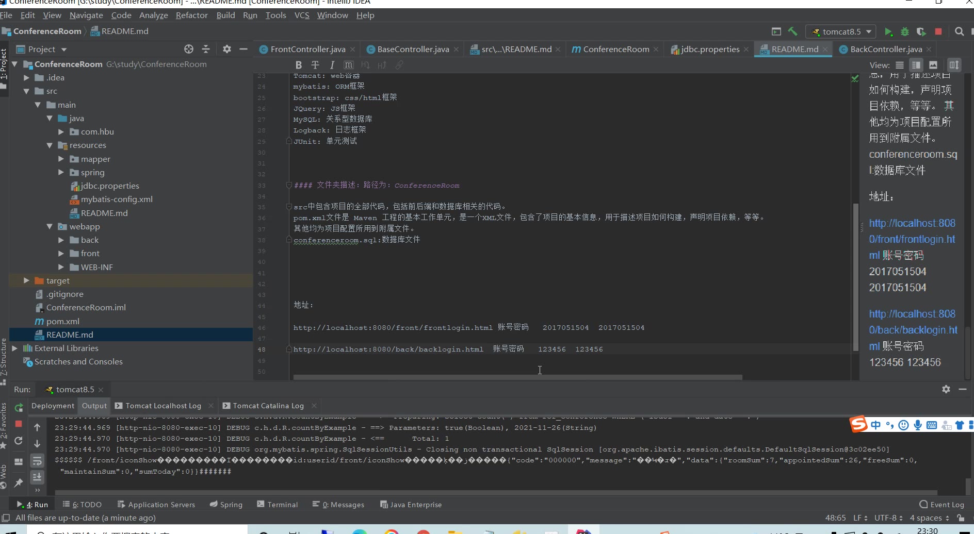Show editor and preview view mode
Image resolution: width=974 pixels, height=534 pixels.
pos(916,65)
